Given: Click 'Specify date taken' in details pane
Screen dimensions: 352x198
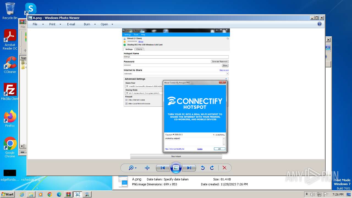Looking at the screenshot, I should tap(176, 179).
